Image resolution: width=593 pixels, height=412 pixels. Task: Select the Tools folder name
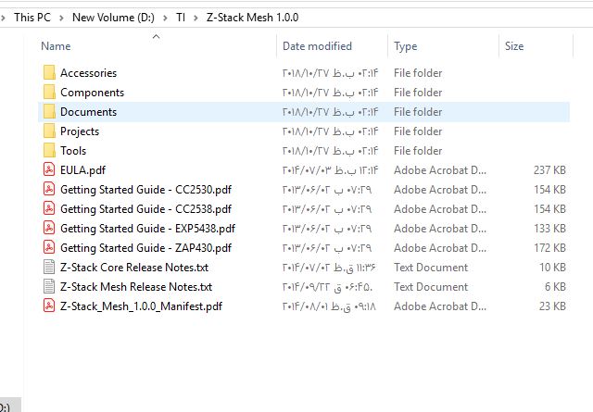click(x=73, y=151)
